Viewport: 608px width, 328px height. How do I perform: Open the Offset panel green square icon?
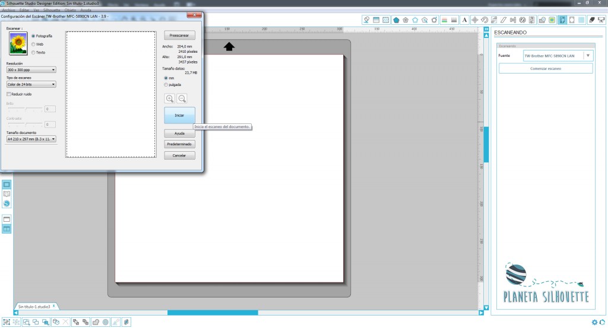click(x=552, y=20)
